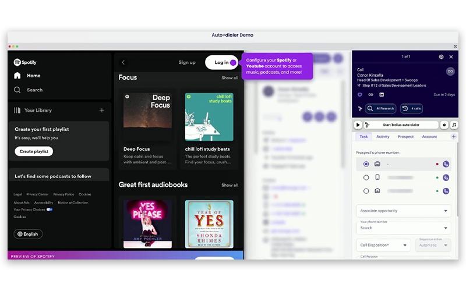This screenshot has width=466, height=291.
Task: Switch to the Prospect tab
Action: [x=405, y=137]
